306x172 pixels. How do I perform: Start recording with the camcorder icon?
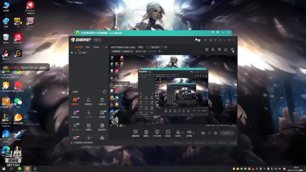point(203,133)
